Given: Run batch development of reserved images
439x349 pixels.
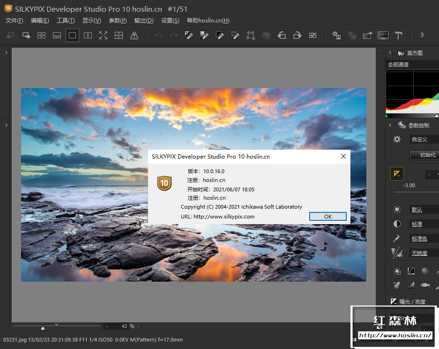Looking at the screenshot, I should (x=352, y=36).
